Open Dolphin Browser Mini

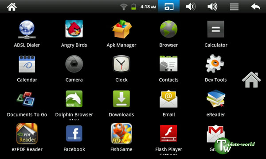click(x=74, y=99)
